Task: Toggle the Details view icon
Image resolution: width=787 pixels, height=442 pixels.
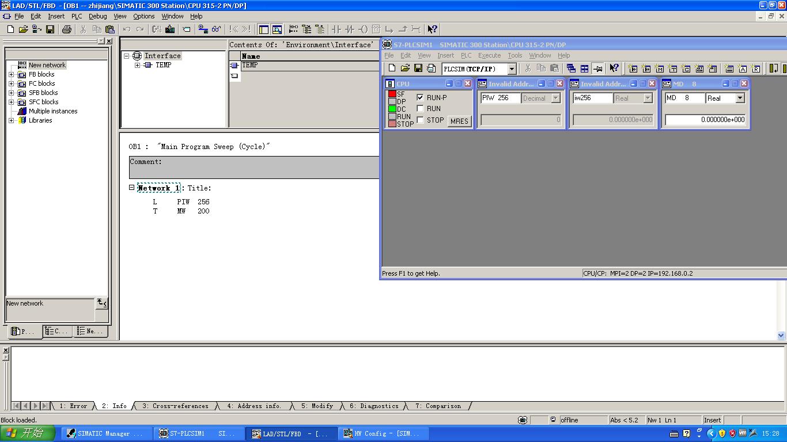Action: (277, 29)
